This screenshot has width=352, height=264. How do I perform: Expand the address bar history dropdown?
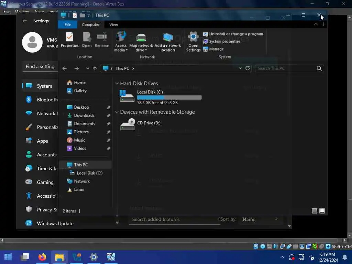(x=240, y=68)
